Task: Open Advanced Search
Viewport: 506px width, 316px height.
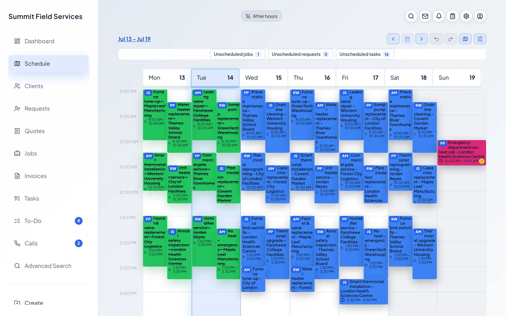Action: click(48, 266)
